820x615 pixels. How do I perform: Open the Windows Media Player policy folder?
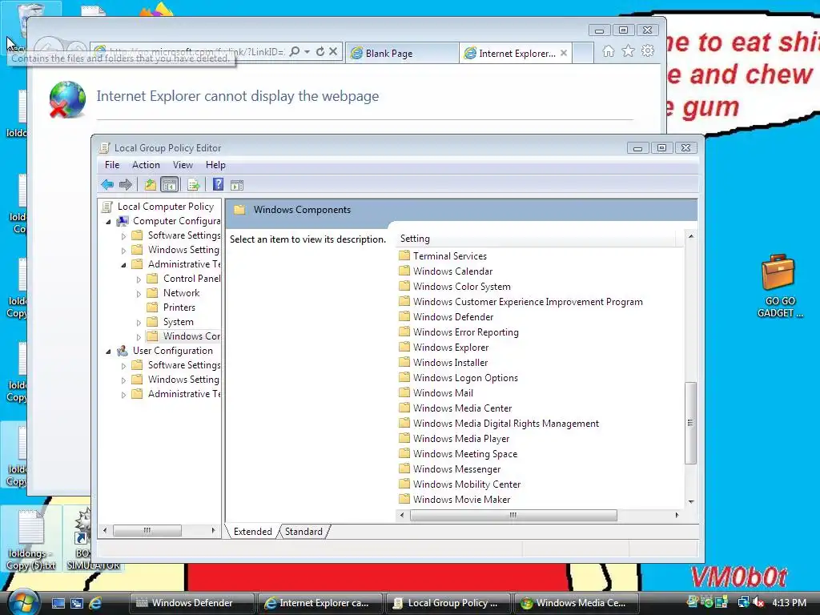[460, 439]
